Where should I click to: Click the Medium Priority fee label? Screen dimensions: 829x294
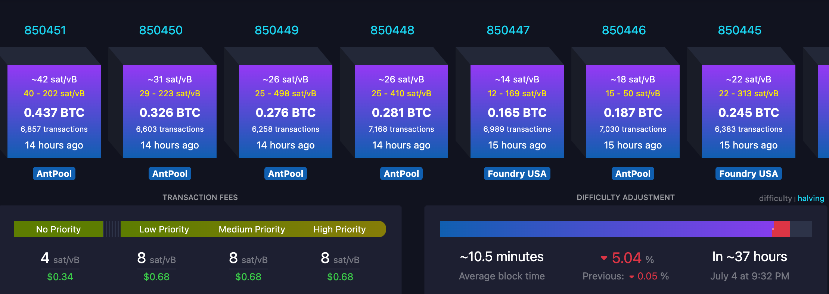click(252, 229)
